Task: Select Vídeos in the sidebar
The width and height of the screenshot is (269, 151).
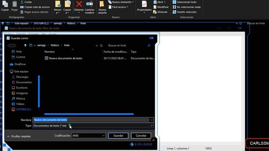Action: coord(18,104)
